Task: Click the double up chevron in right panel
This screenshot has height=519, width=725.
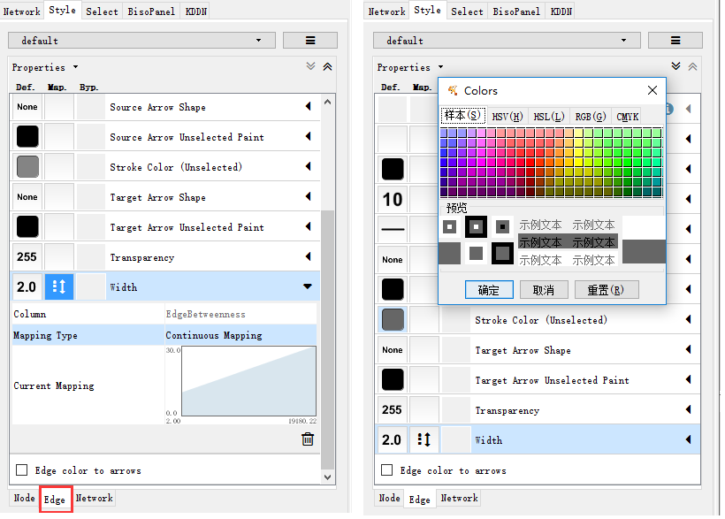Action: point(692,66)
